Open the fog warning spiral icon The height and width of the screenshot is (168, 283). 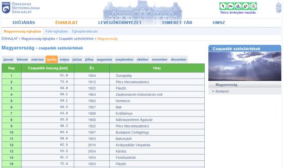tap(253, 6)
